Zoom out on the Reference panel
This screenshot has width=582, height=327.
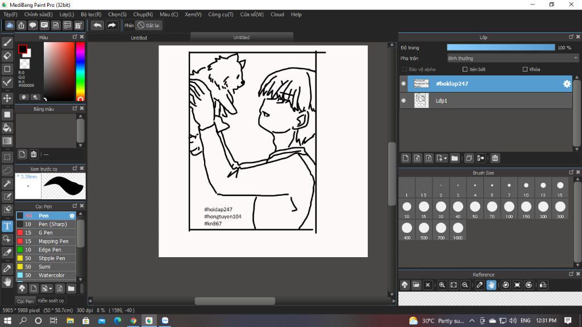click(465, 285)
